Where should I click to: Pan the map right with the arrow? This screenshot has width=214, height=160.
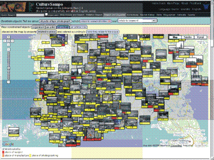point(12,41)
